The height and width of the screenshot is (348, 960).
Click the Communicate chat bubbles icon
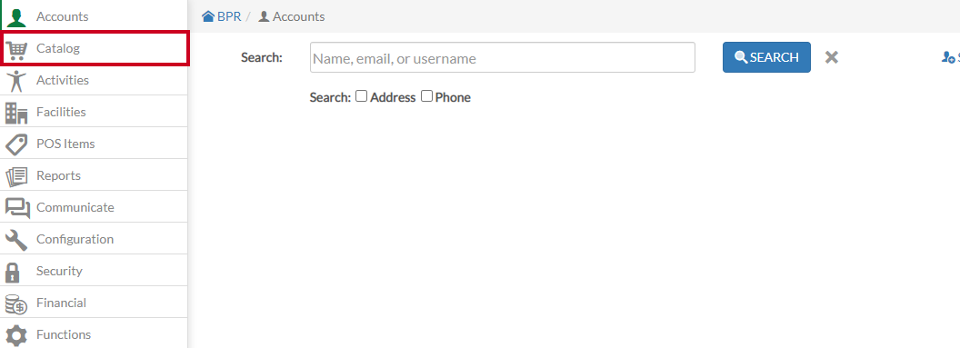pyautogui.click(x=17, y=208)
